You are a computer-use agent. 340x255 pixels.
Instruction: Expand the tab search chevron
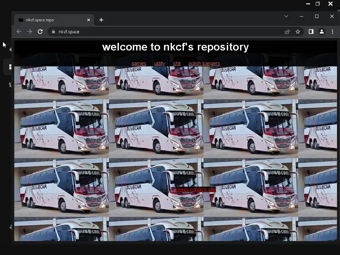tap(286, 16)
